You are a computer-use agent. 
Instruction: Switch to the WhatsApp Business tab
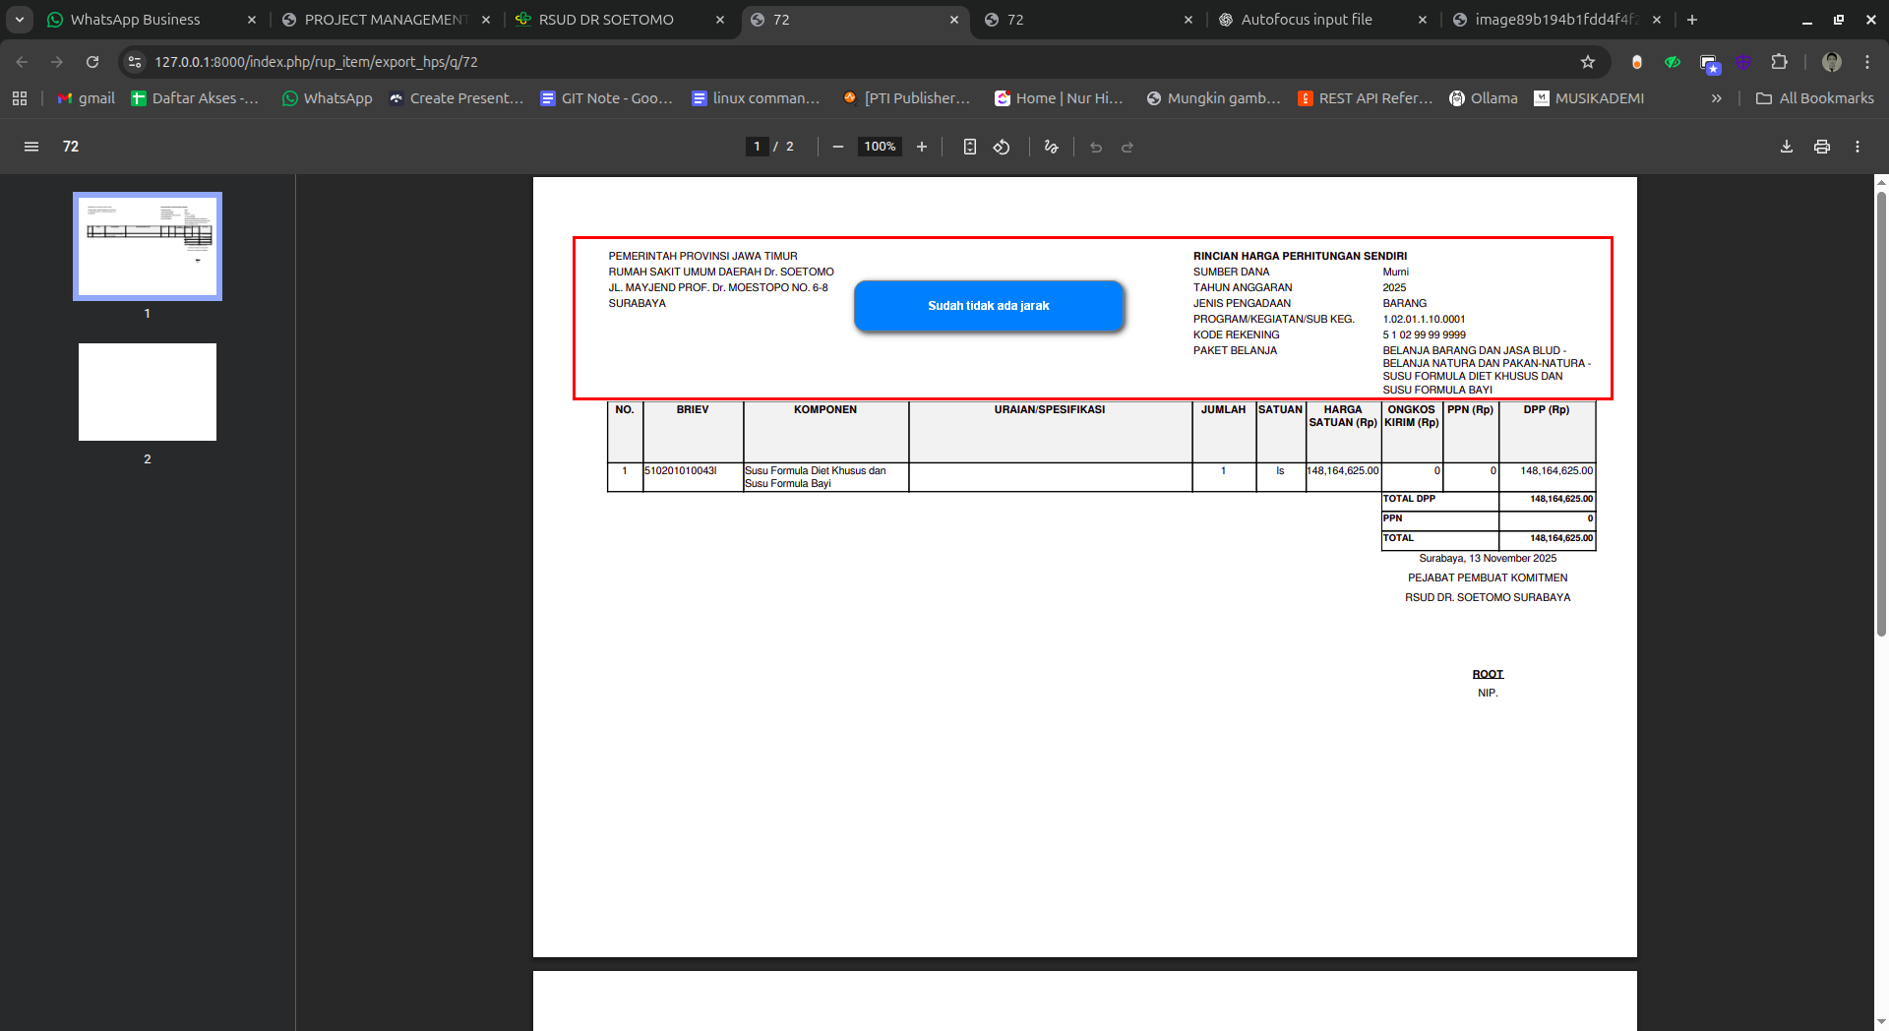click(x=136, y=20)
